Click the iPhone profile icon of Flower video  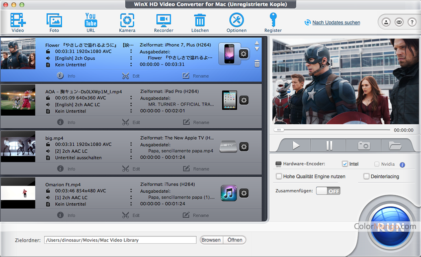[x=229, y=54]
